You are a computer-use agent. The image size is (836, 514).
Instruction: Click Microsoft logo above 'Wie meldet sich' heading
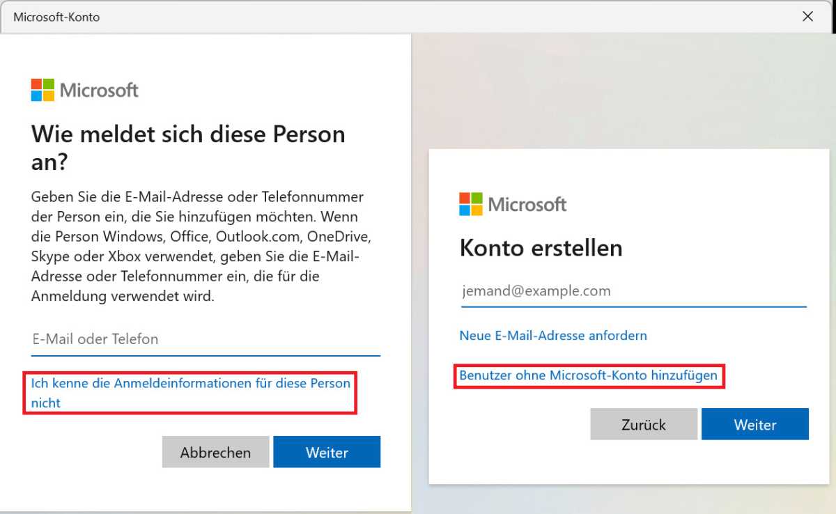click(85, 90)
